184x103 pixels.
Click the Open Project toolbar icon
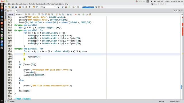tap(13, 7)
